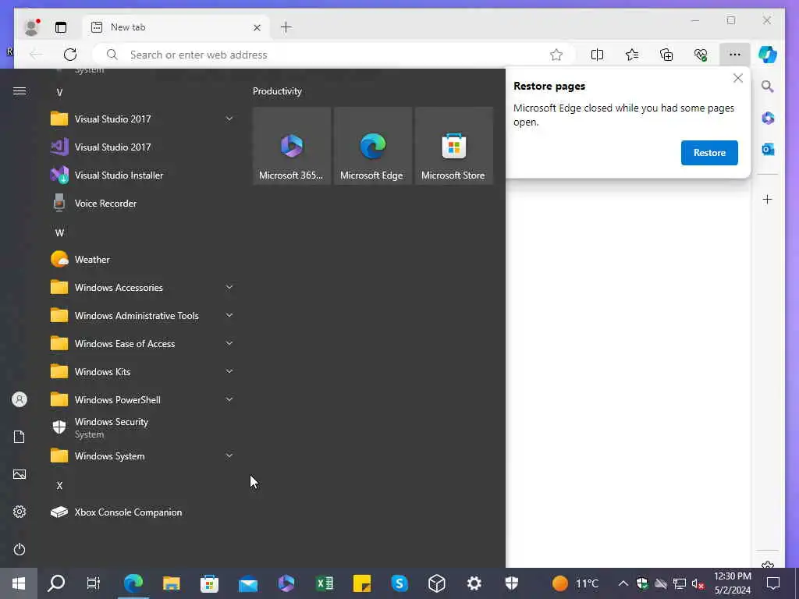Open Task View on taskbar
The width and height of the screenshot is (799, 599).
(94, 583)
